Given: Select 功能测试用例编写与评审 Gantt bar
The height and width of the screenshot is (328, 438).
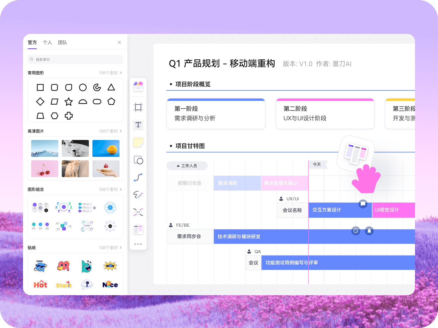Looking at the screenshot, I should tap(338, 263).
